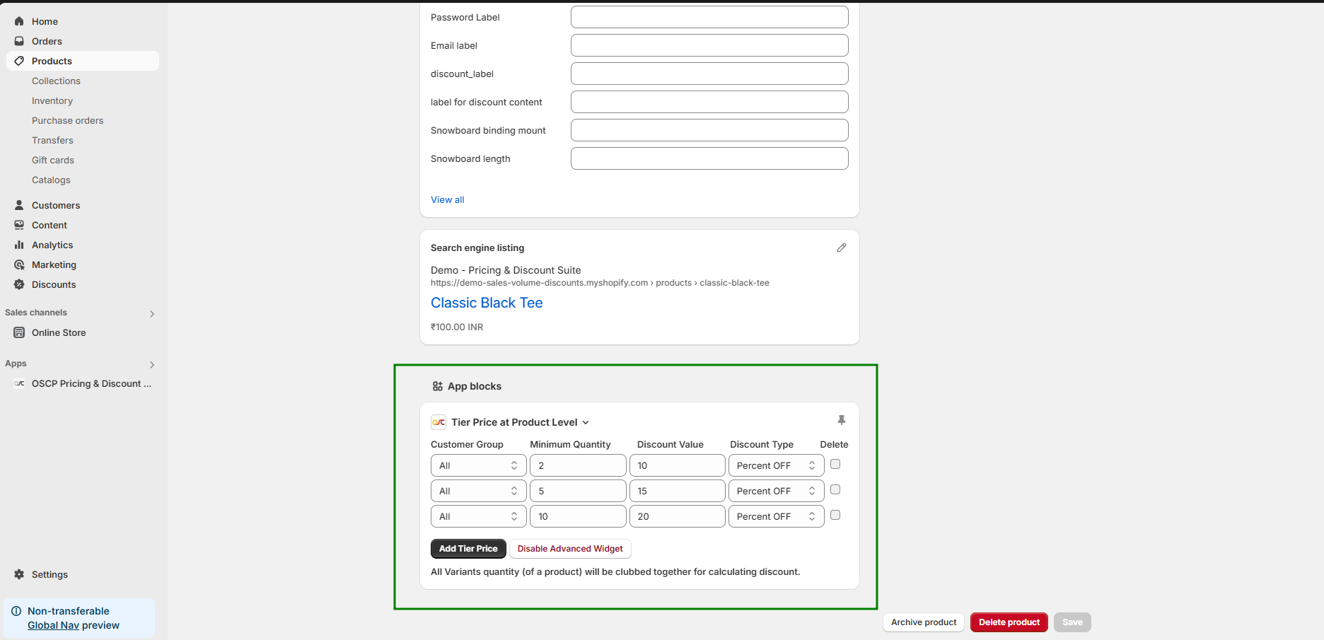The height and width of the screenshot is (640, 1324).
Task: Click the Home icon in sidebar
Action: coord(19,21)
